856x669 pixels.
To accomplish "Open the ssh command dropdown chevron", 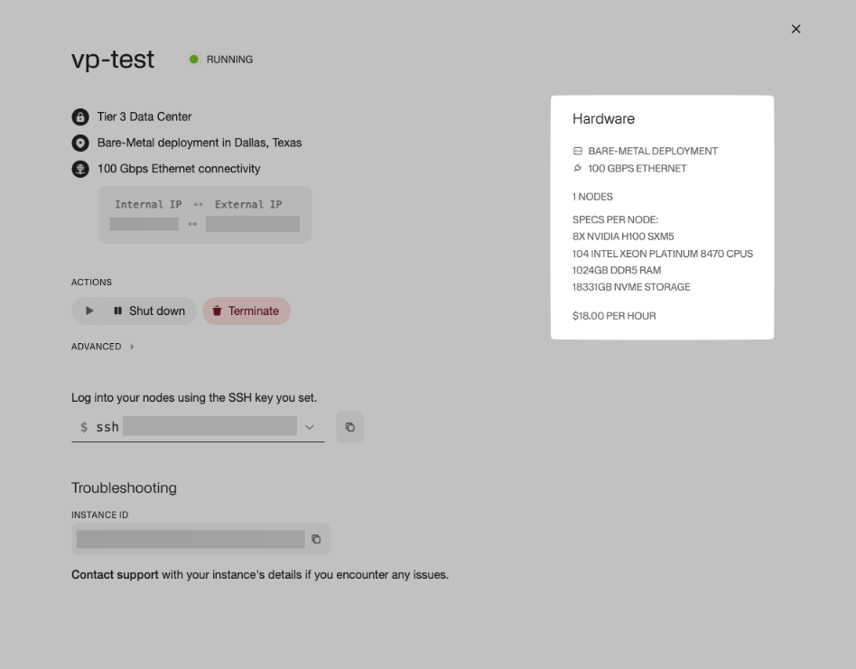I will (309, 427).
